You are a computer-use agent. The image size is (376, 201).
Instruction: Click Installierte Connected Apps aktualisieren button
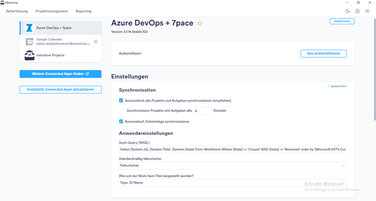coord(61,90)
